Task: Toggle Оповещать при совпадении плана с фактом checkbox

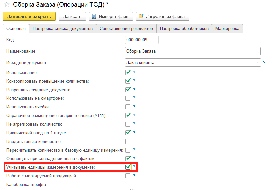Action: tap(128, 158)
